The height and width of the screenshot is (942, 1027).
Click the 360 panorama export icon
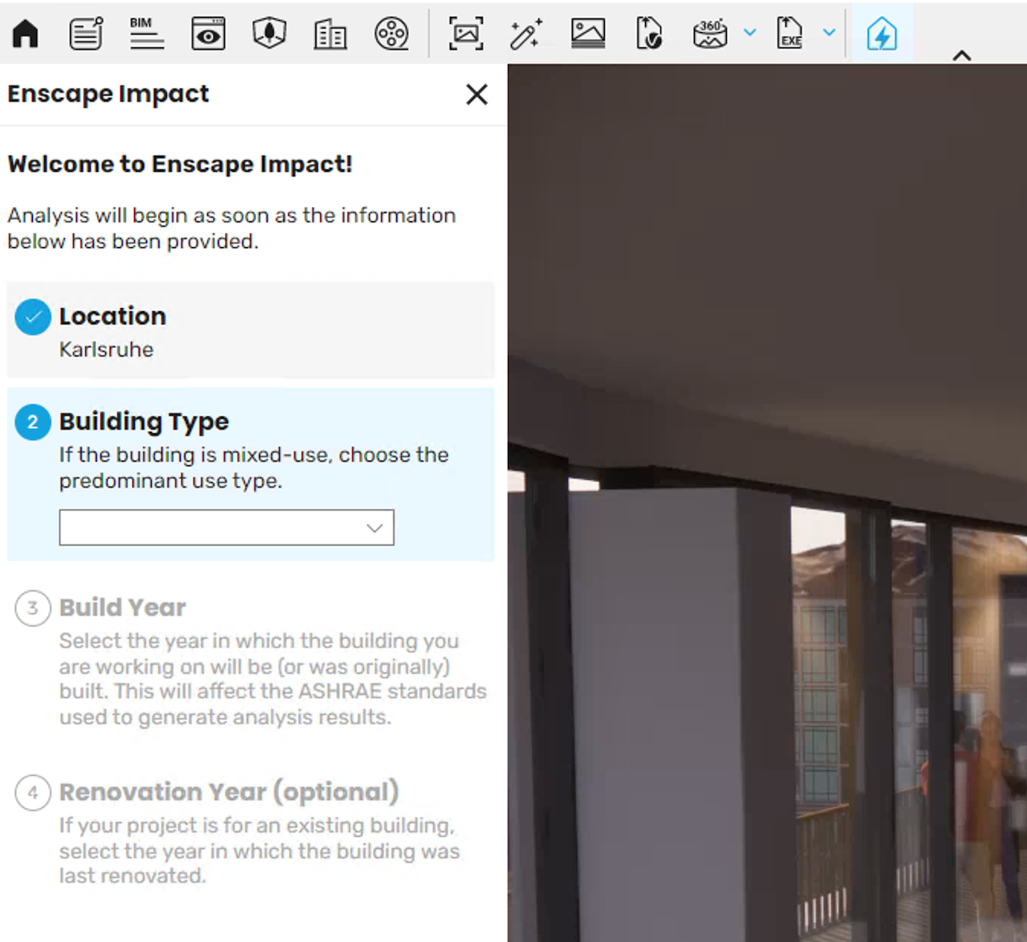point(710,34)
